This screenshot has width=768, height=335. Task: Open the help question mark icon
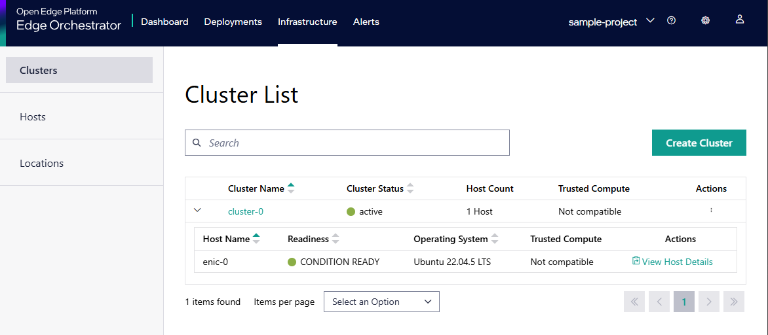(x=671, y=20)
